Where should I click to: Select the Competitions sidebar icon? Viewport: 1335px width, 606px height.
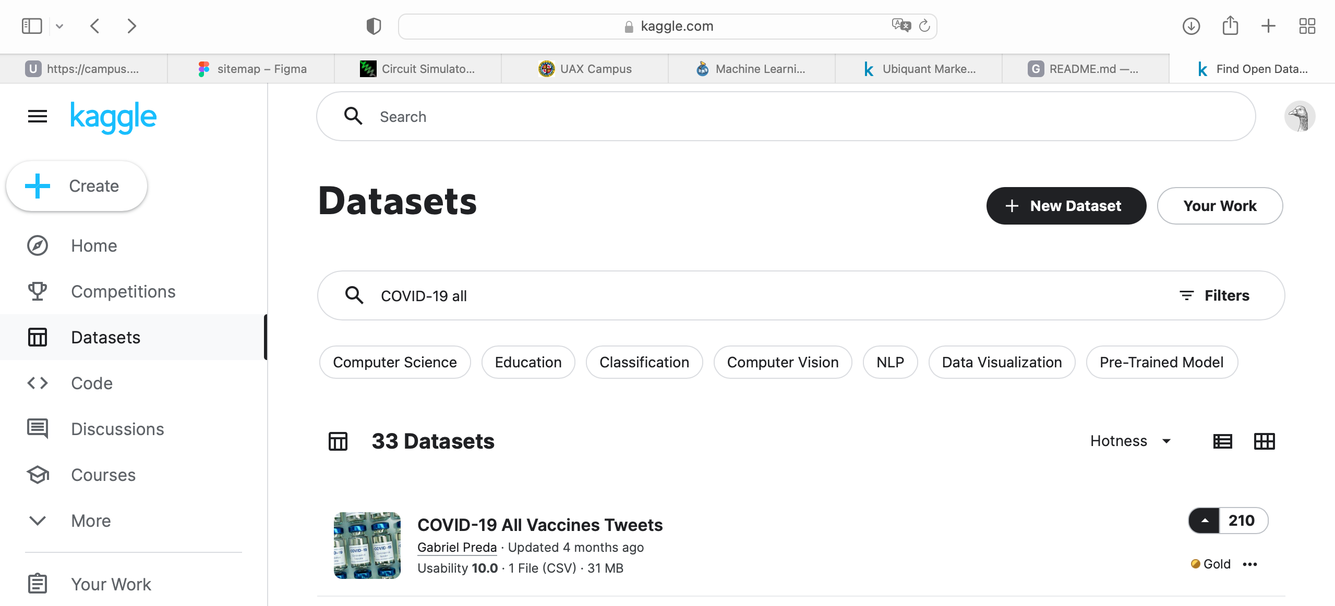pyautogui.click(x=37, y=291)
